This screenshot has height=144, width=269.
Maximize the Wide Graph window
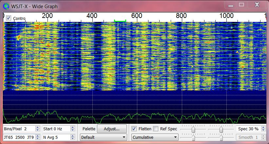pos(242,5)
